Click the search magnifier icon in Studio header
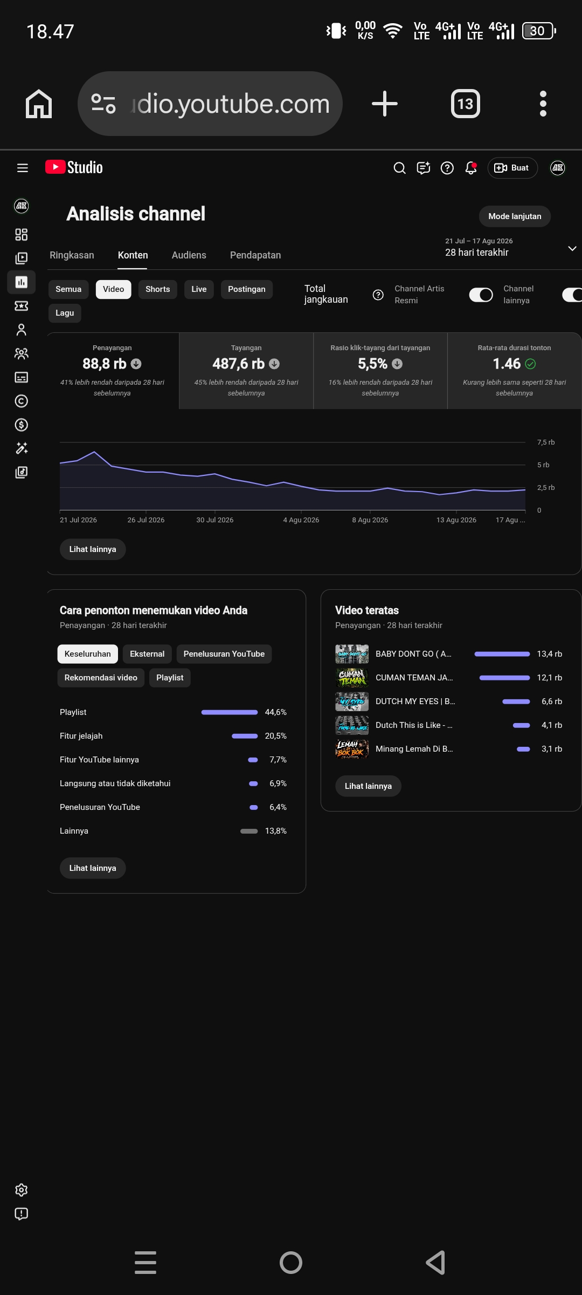The height and width of the screenshot is (1295, 582). click(x=400, y=168)
